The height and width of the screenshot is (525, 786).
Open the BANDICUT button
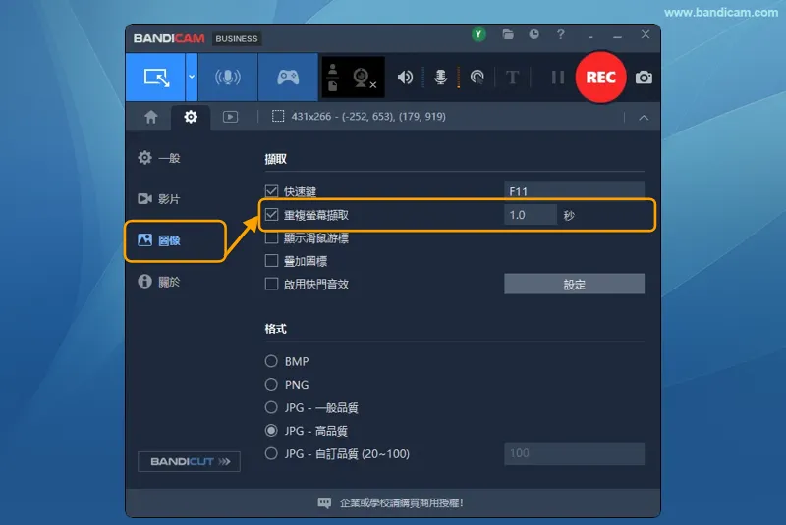point(189,461)
